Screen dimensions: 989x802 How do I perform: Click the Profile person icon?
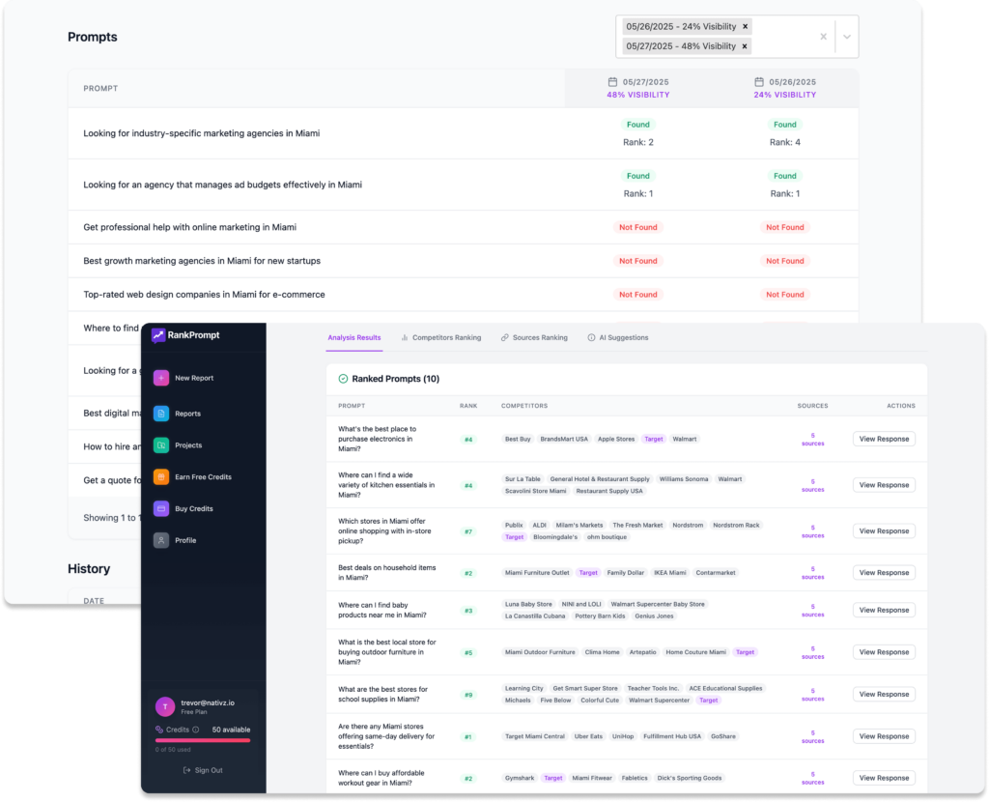[161, 540]
